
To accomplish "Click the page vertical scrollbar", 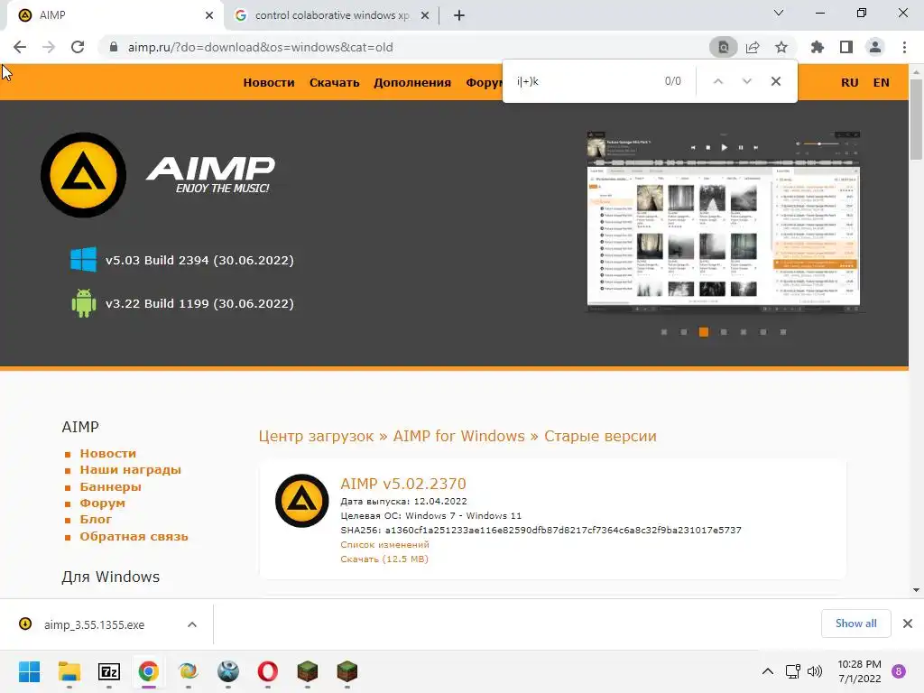I will click(916, 120).
